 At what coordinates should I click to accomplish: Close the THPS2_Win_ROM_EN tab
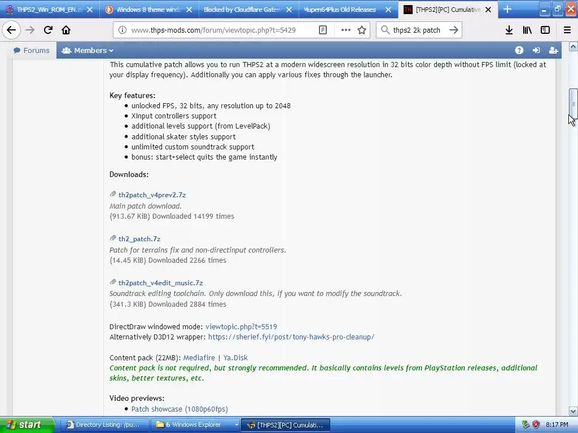[x=90, y=10]
